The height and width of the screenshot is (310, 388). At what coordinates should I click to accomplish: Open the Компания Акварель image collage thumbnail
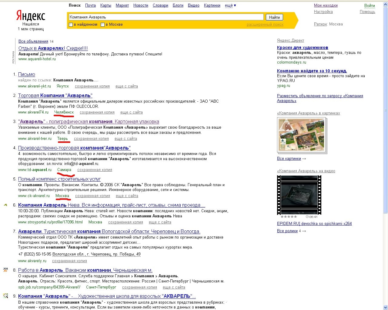302,135
